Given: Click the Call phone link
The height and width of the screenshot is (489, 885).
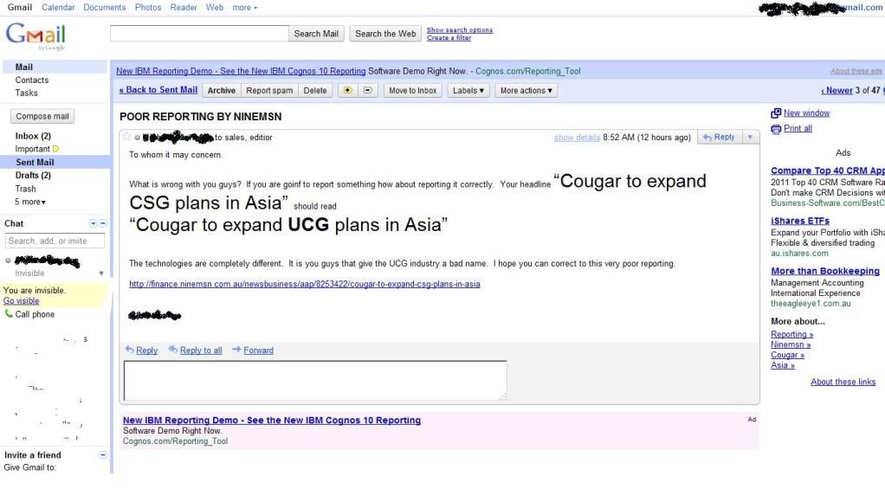Looking at the screenshot, I should (x=35, y=314).
